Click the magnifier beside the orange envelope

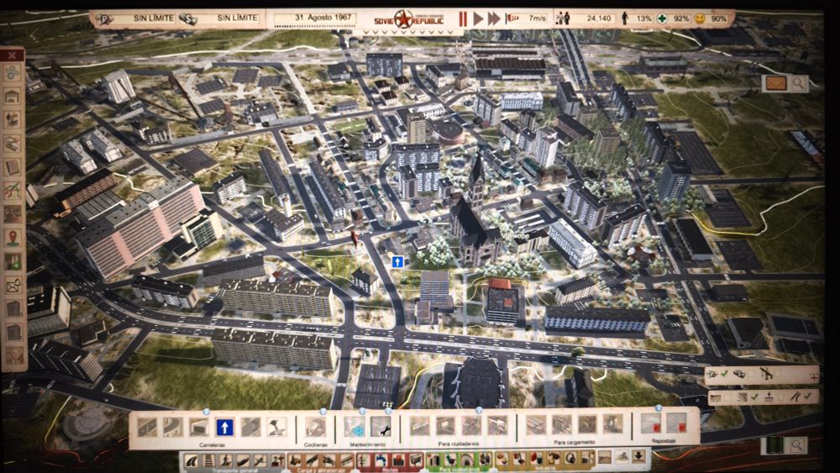(798, 83)
